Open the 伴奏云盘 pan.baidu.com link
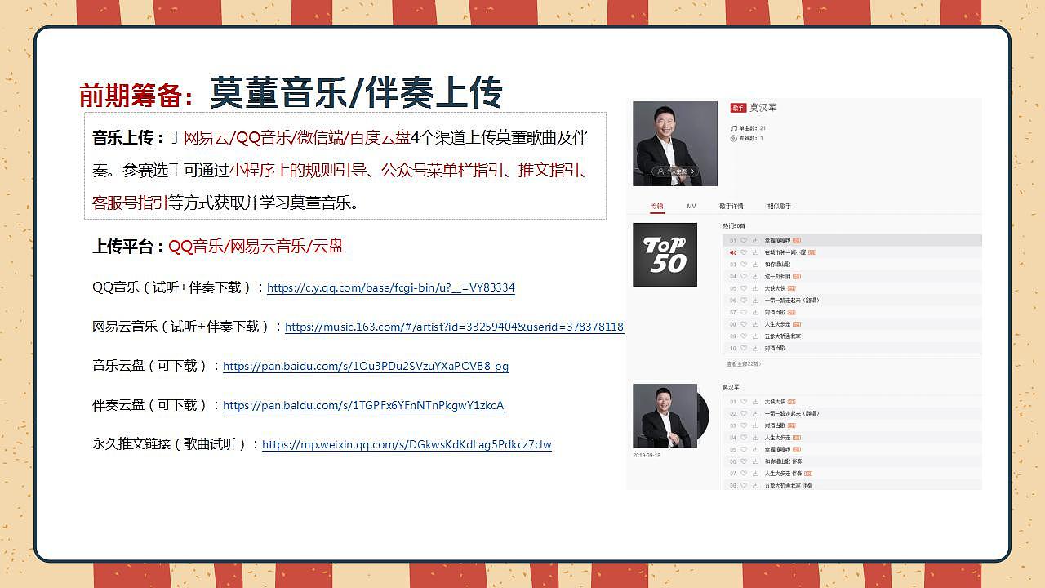Viewport: 1045px width, 588px height. 363,405
